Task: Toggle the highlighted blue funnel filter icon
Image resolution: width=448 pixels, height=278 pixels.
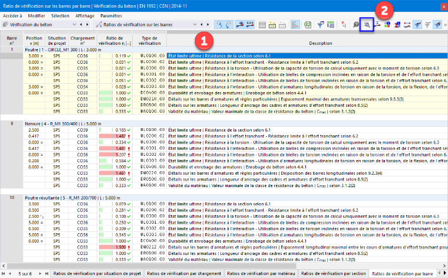Action: 417,25
